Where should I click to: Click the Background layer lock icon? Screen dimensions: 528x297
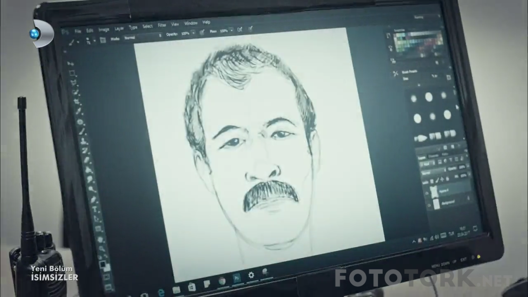(x=469, y=198)
